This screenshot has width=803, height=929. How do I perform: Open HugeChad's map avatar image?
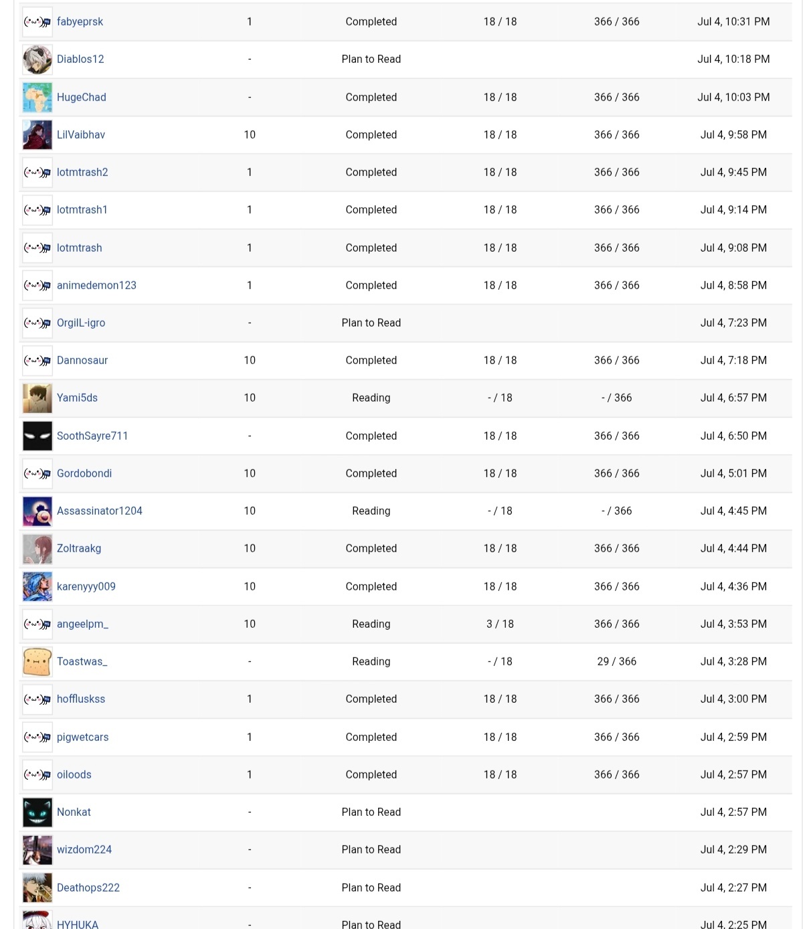pos(37,97)
